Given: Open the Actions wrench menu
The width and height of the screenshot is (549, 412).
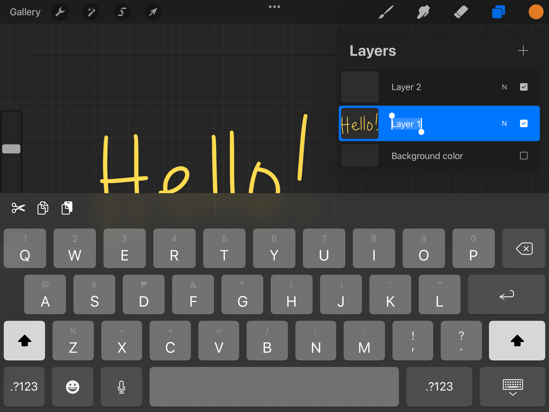Looking at the screenshot, I should pyautogui.click(x=60, y=12).
